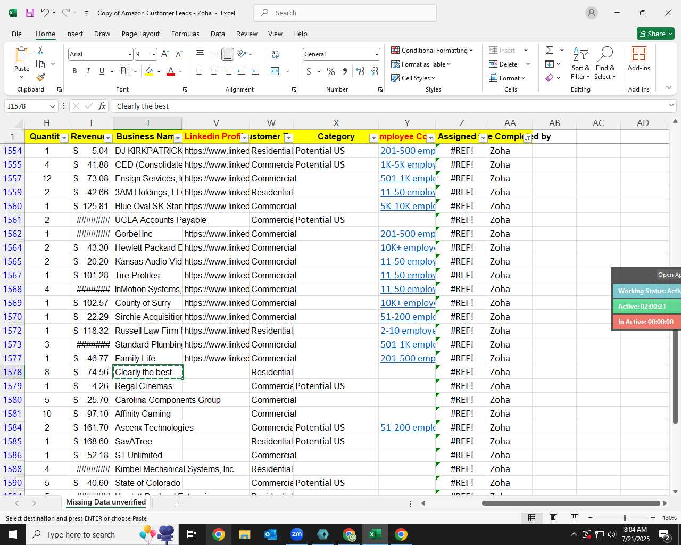Open the Name Box dropdown arrow

[x=52, y=106]
